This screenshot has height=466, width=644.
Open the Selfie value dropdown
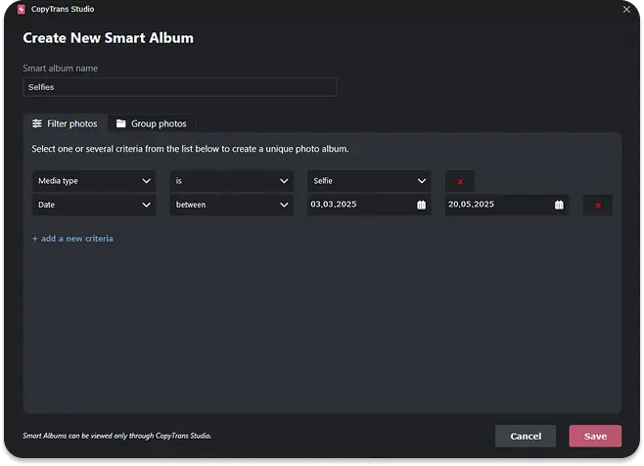(369, 181)
